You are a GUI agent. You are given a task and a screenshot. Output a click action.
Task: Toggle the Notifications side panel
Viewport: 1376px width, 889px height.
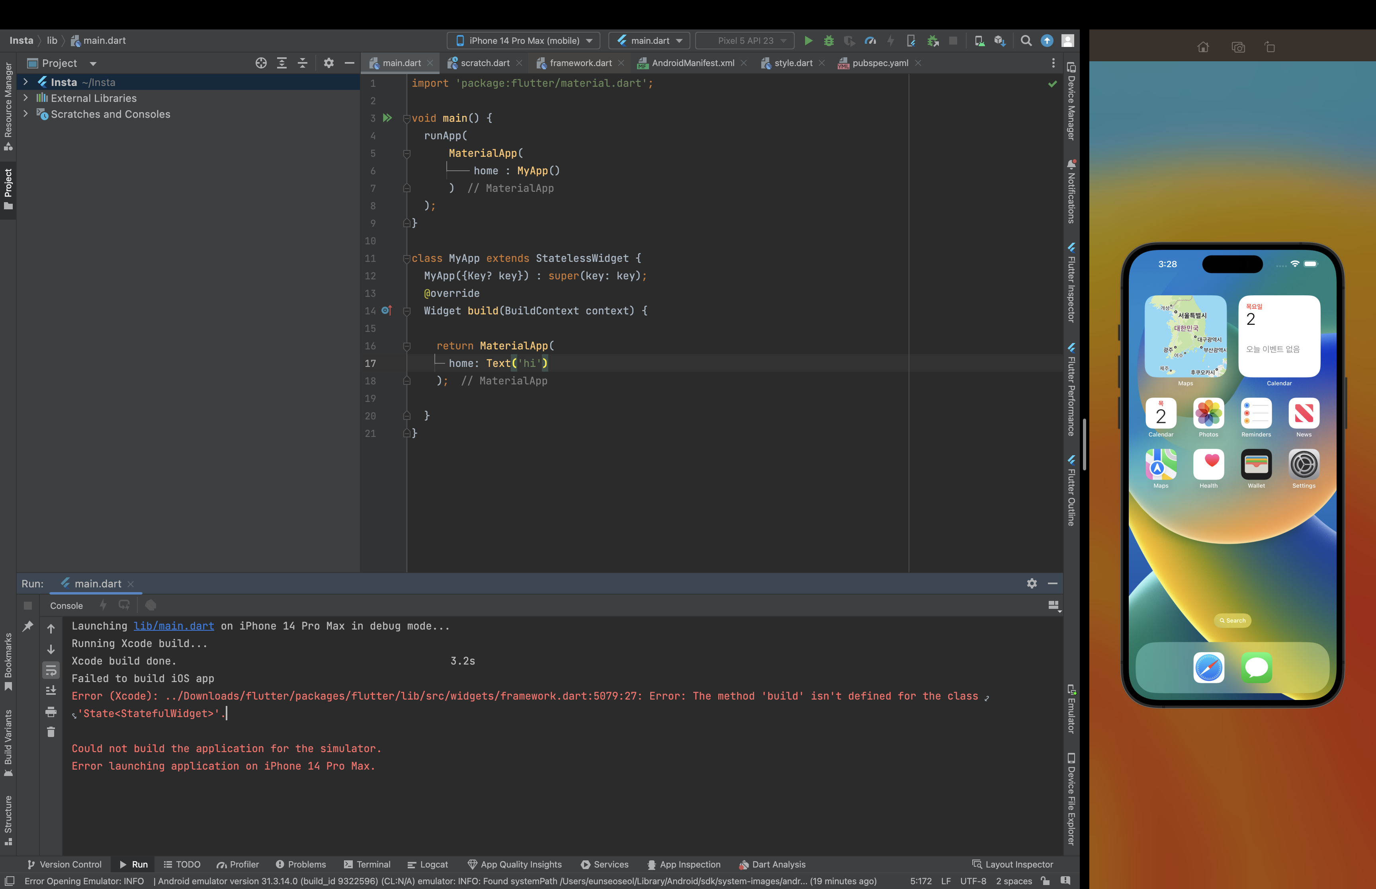[1071, 192]
